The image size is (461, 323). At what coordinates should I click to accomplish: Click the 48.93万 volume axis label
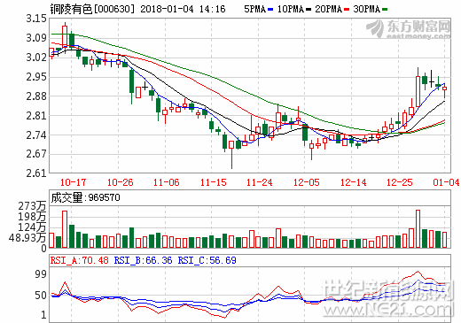pyautogui.click(x=27, y=238)
